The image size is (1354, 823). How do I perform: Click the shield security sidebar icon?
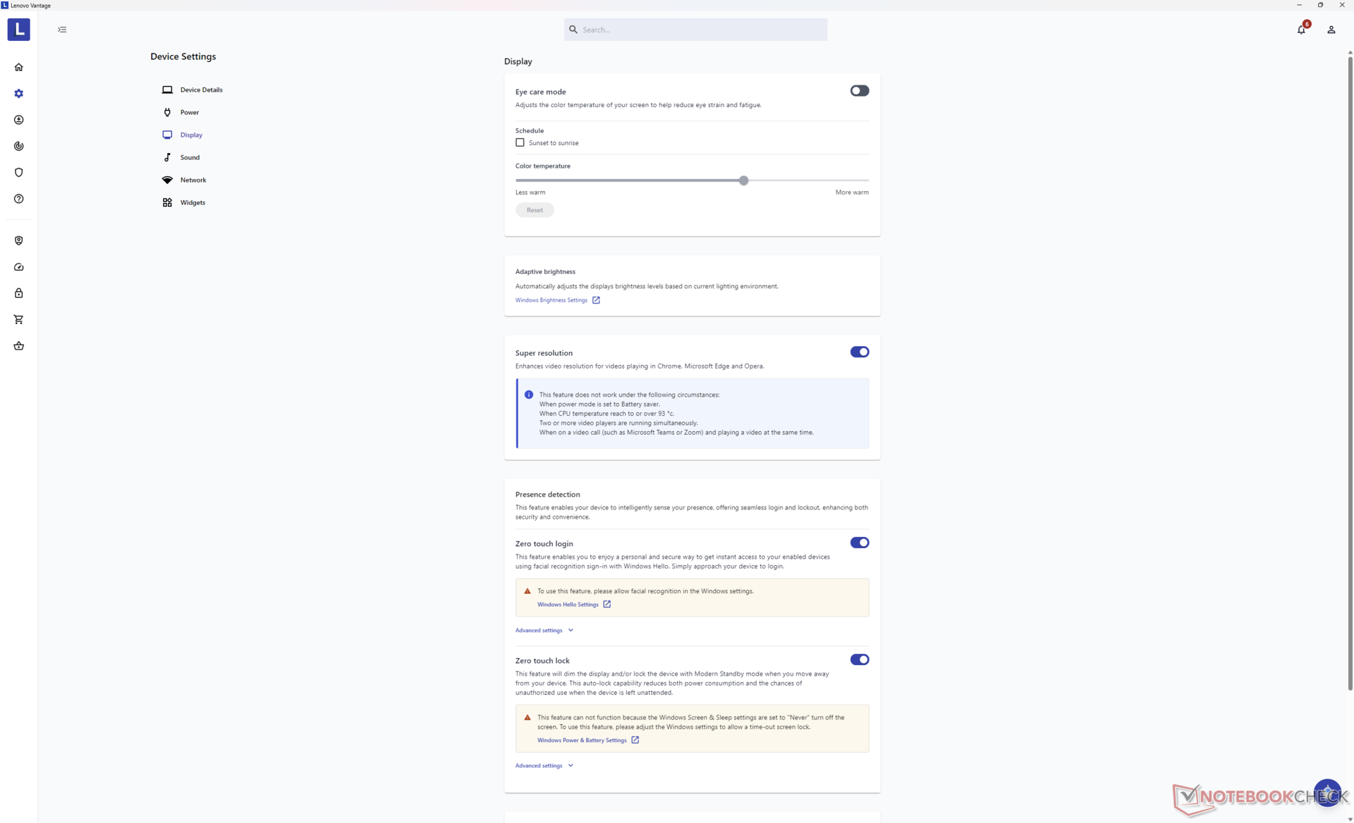click(x=19, y=173)
